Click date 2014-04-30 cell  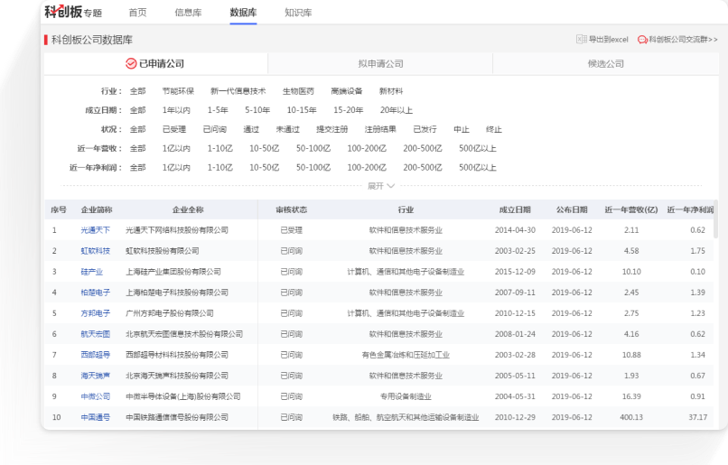click(515, 230)
